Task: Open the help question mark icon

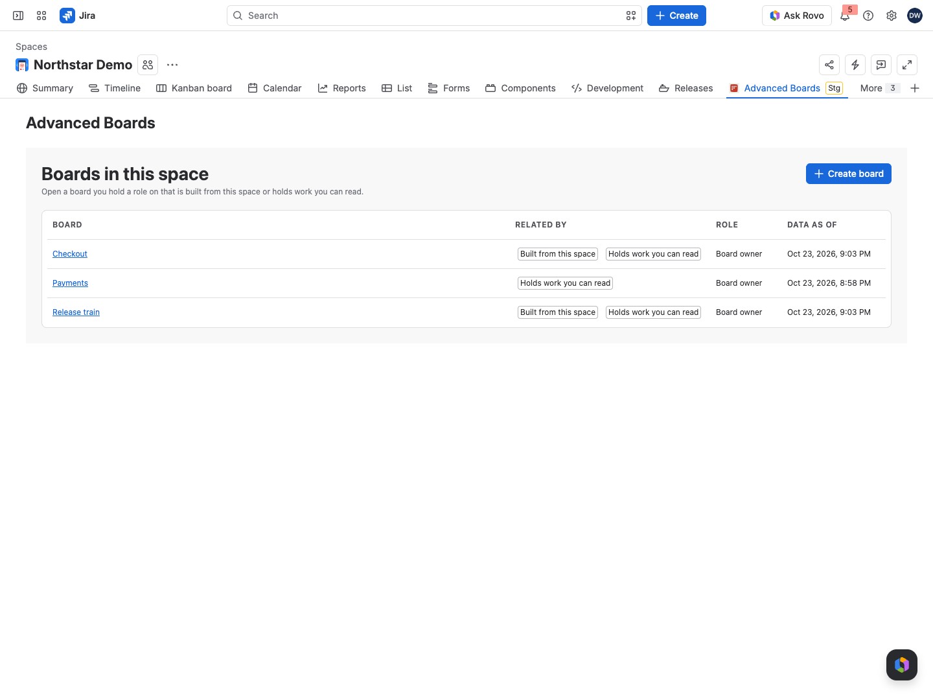Action: coord(868,16)
